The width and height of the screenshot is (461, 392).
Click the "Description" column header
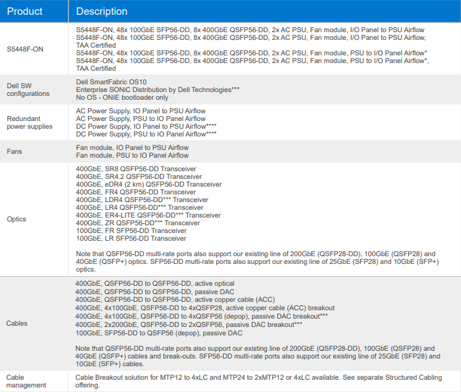coord(102,12)
